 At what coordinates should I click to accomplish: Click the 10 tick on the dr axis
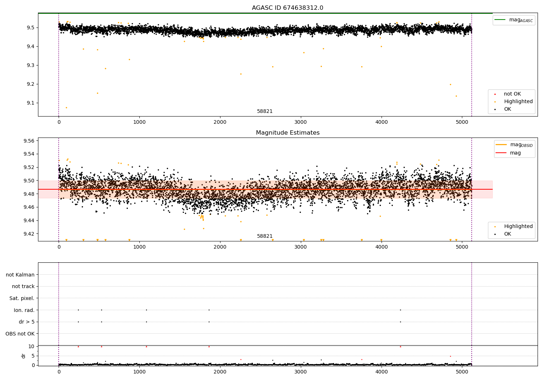point(31,347)
